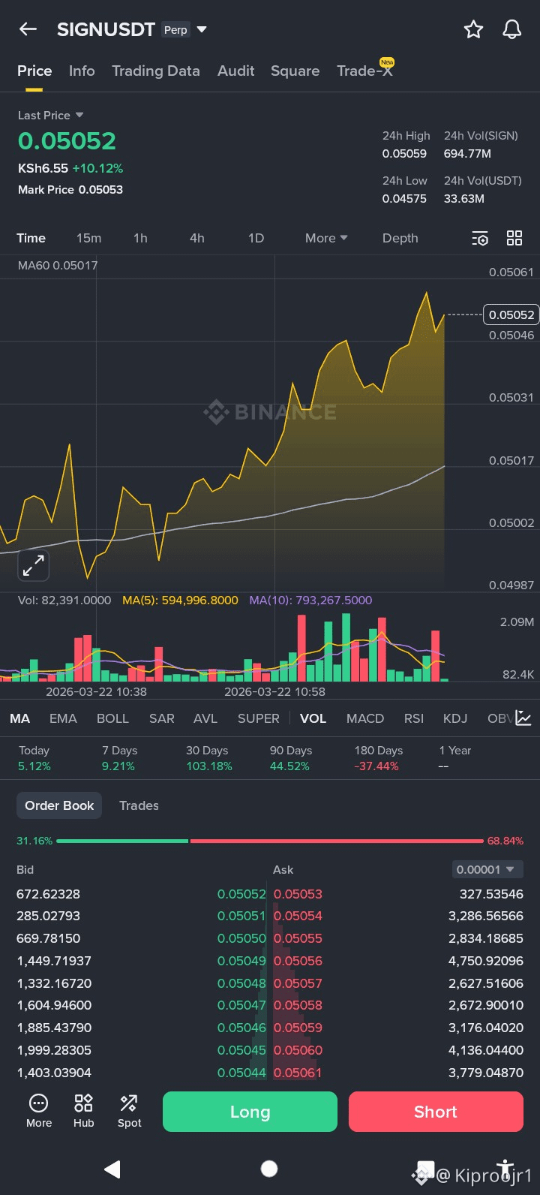This screenshot has width=540, height=1195.
Task: Open the Hub icon
Action: pyautogui.click(x=84, y=1111)
